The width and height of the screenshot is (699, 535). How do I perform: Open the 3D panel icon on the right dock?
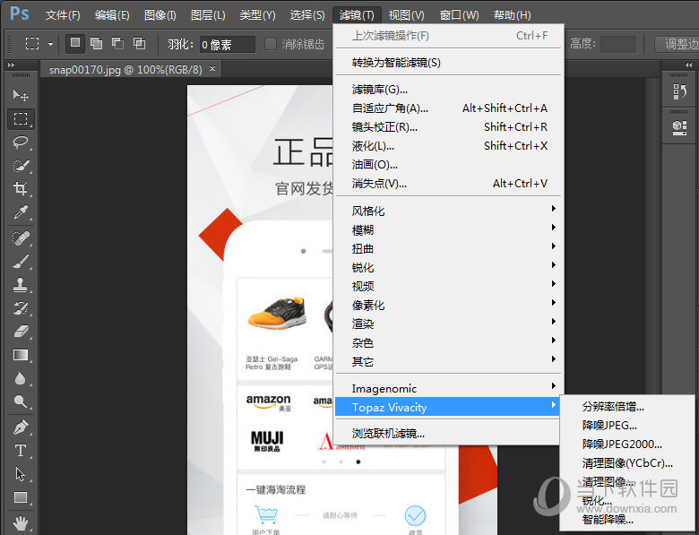[x=679, y=128]
